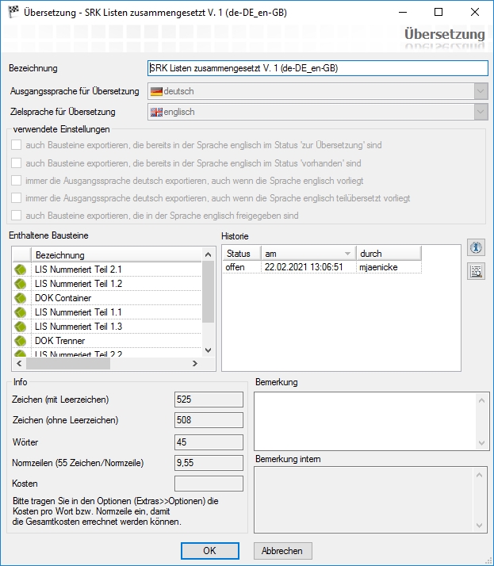Image resolution: width=494 pixels, height=566 pixels.
Task: Toggle always export deutsch when englisch teilübersetzt
Action: [x=16, y=198]
